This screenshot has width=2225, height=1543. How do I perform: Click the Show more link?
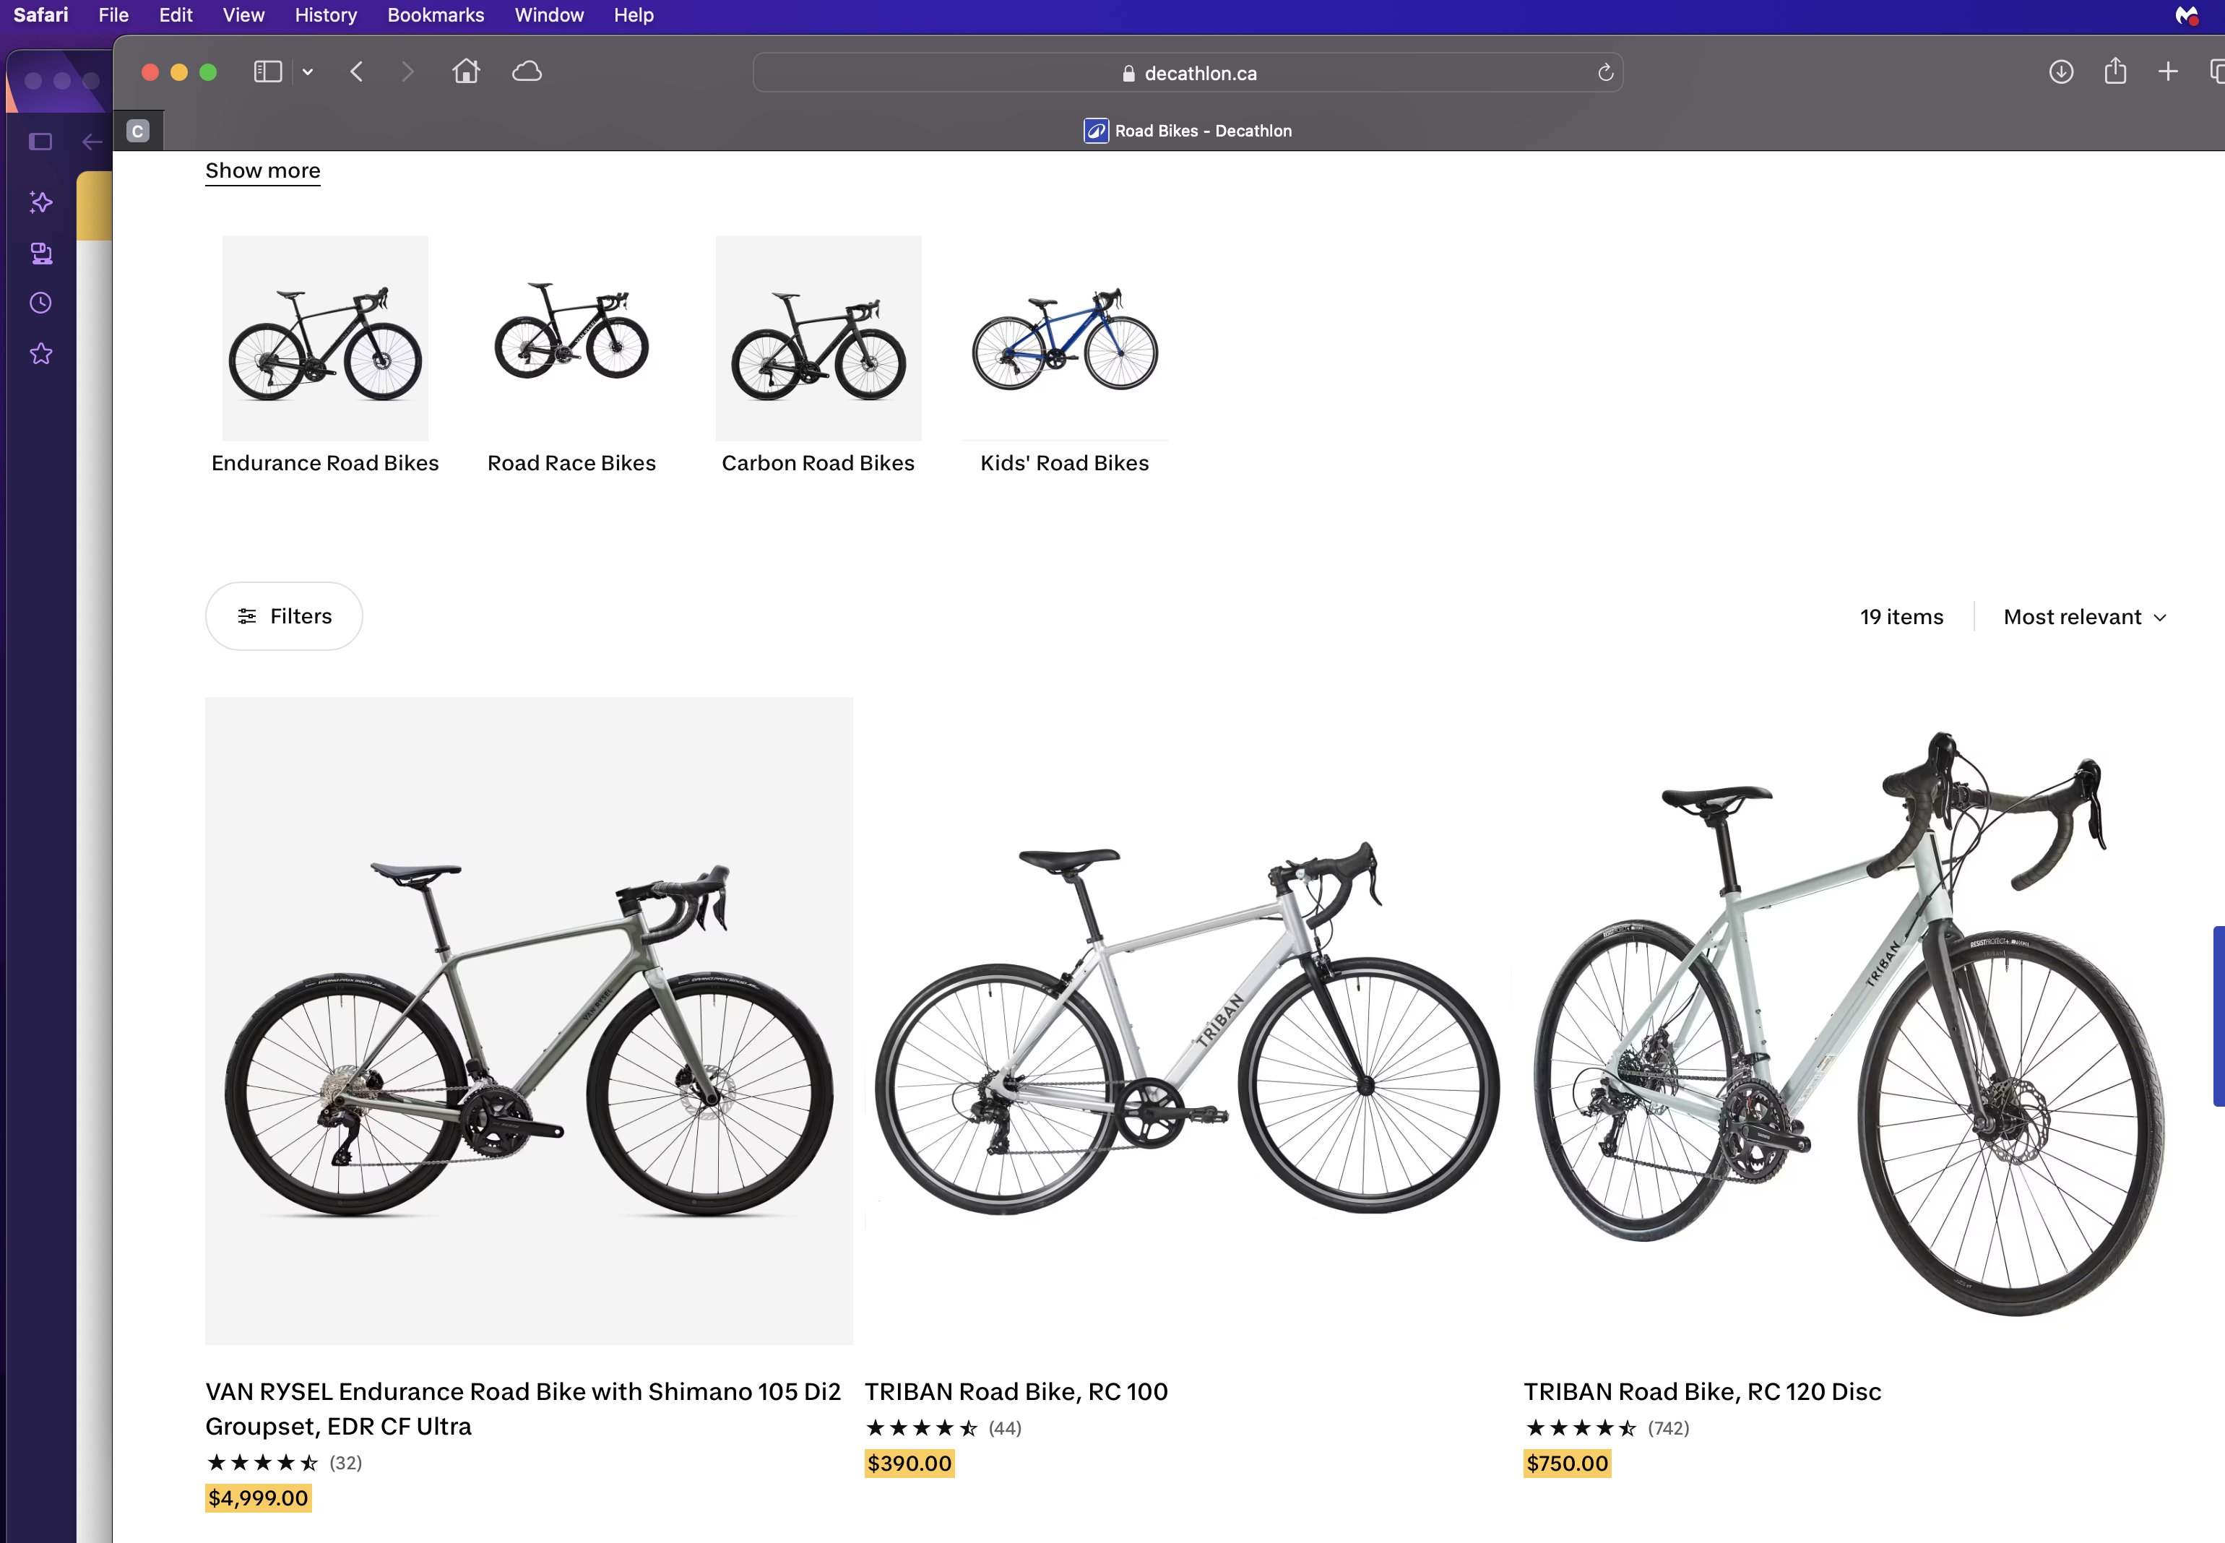(263, 171)
